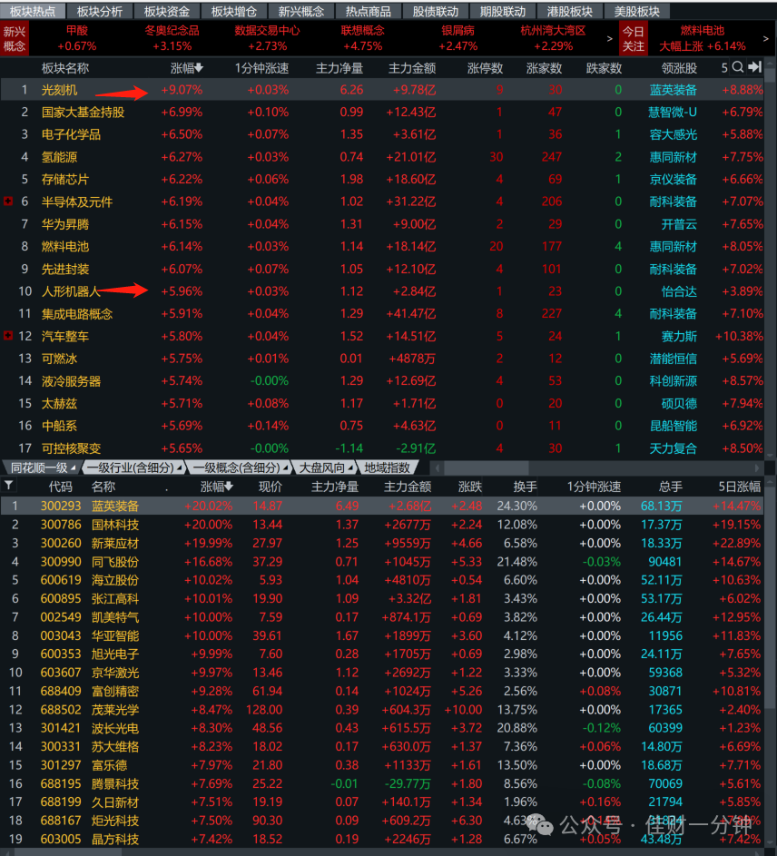Select stock 国林科技 300786

[x=382, y=525]
